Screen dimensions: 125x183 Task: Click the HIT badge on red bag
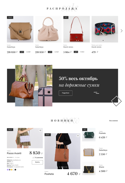coord(66,17)
